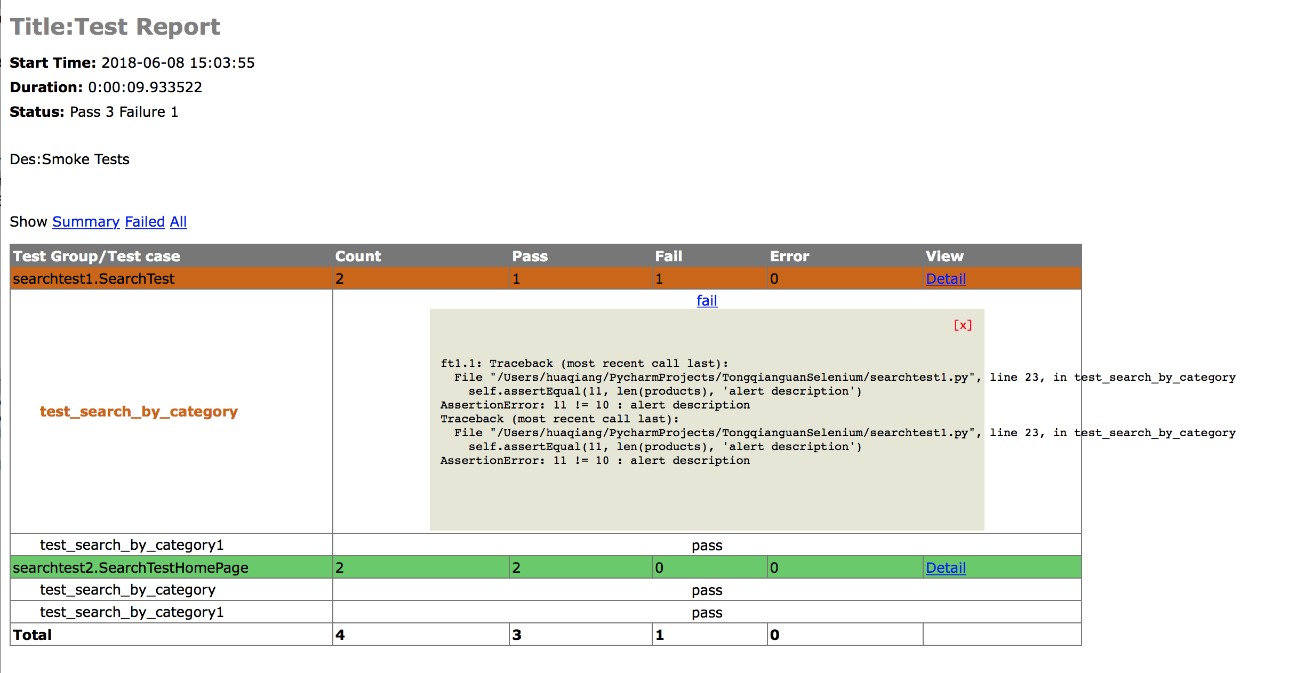The height and width of the screenshot is (673, 1297).
Task: Click the Count column header
Action: click(x=358, y=257)
